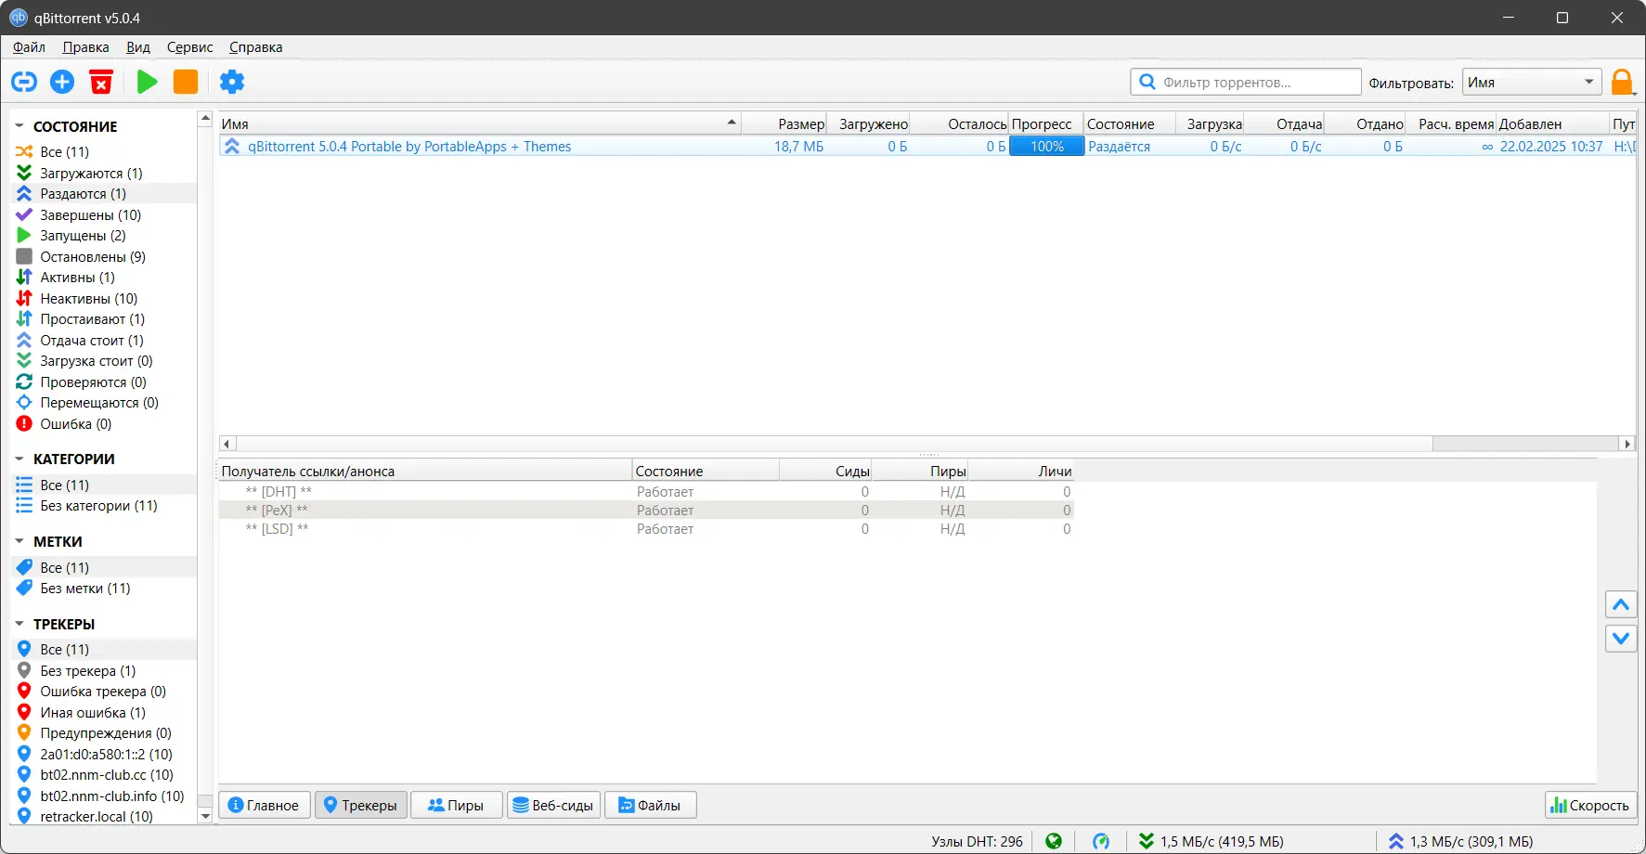Click the seeding icon of the qBittorrent Portable torrent
The height and width of the screenshot is (854, 1646).
click(232, 147)
